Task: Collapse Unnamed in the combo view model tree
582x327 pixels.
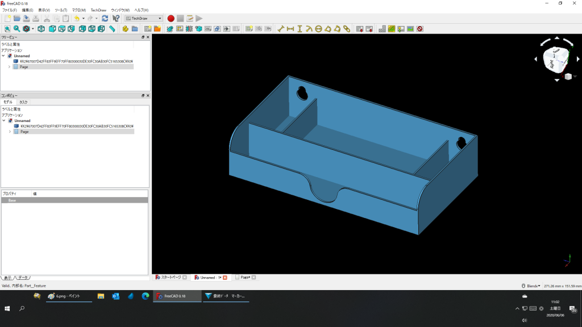Action: pos(4,121)
